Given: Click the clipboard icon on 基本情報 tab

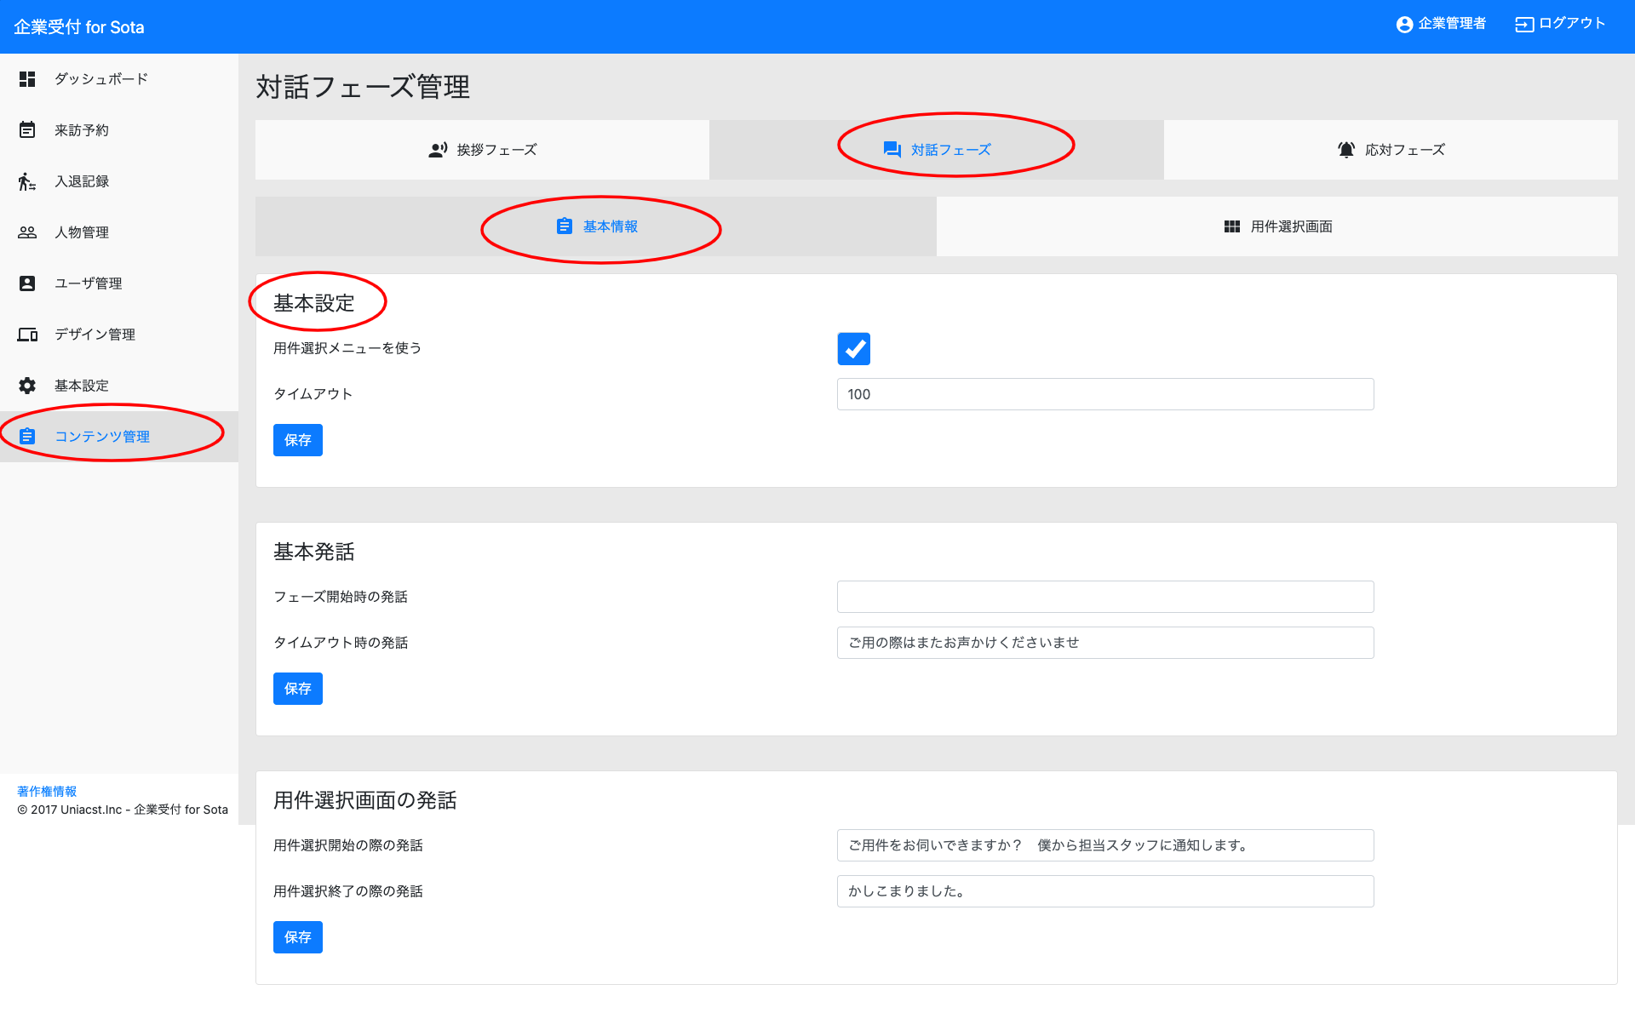Looking at the screenshot, I should click(565, 226).
